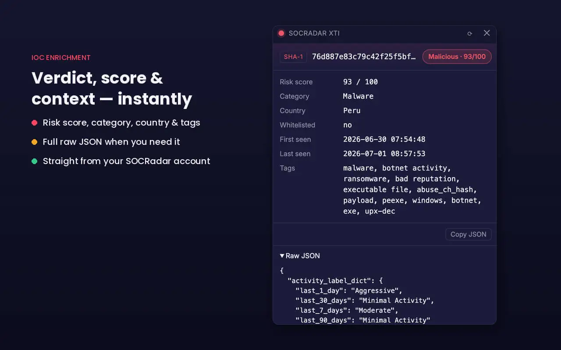Screen dimensions: 561x350
Task: Click the refresh icon in SOCRadar XTI header
Action: [x=470, y=33]
